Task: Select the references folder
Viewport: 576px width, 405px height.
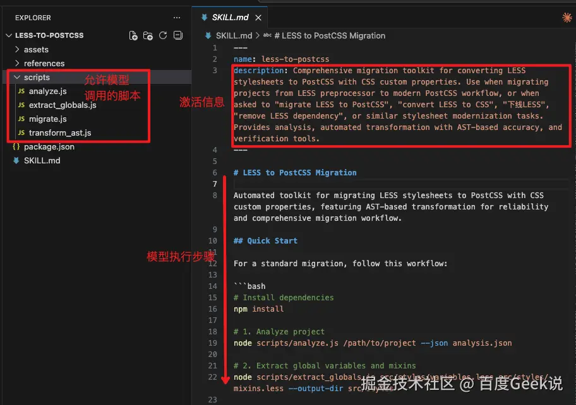Action: point(44,64)
